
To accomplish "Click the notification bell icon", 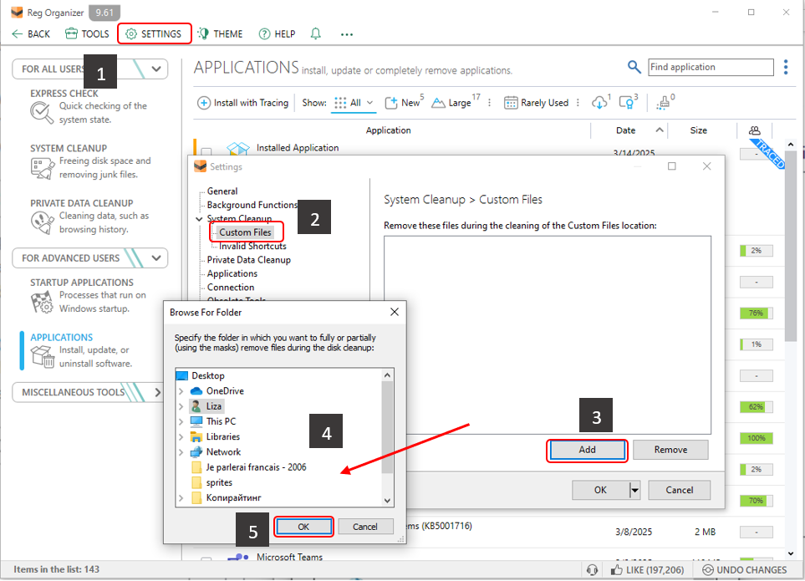I will coord(315,34).
